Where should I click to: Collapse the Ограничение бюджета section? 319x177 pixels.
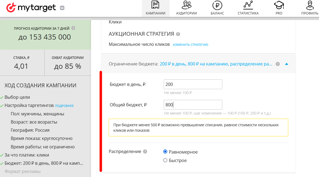point(286,64)
